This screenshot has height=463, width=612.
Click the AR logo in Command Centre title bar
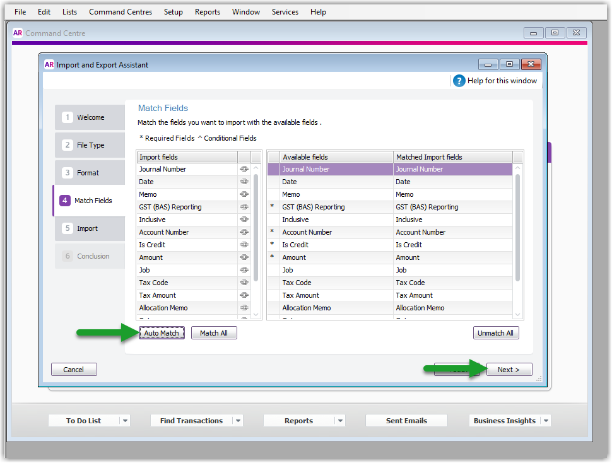(18, 33)
